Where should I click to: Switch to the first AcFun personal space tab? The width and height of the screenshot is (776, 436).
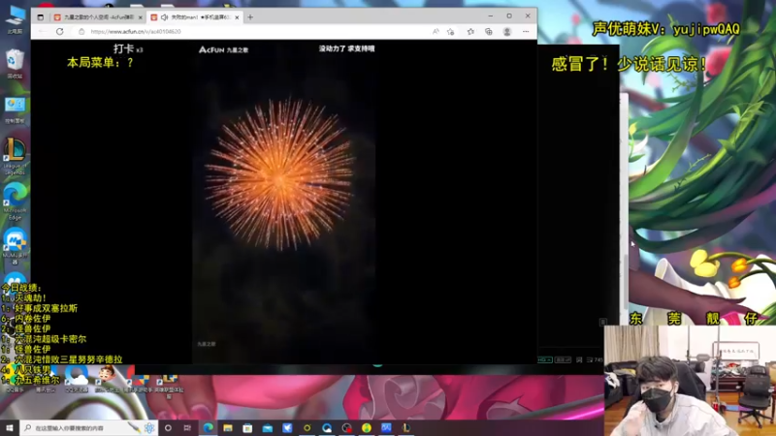tap(98, 16)
